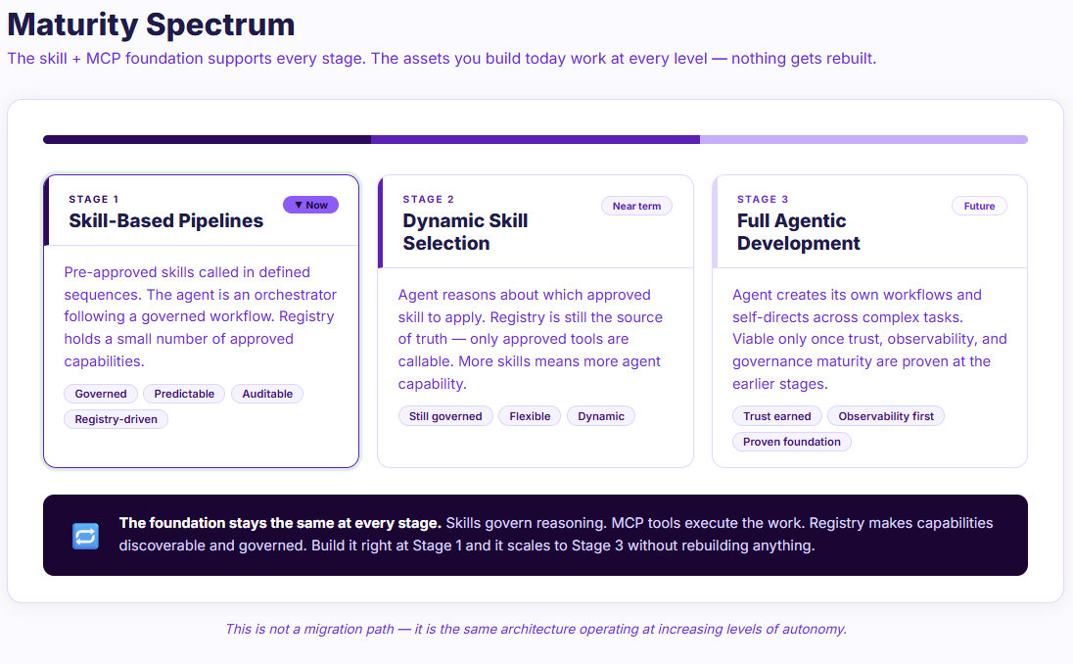Click the STAGE 2 label
The width and height of the screenshot is (1073, 664).
coord(429,199)
